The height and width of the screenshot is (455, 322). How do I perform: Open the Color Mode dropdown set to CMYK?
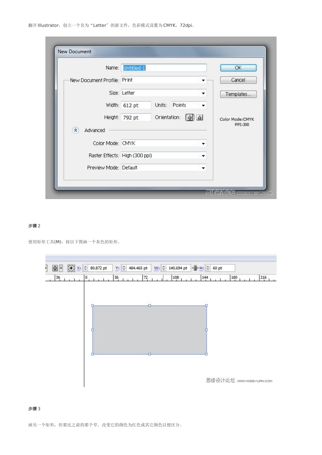[164, 144]
